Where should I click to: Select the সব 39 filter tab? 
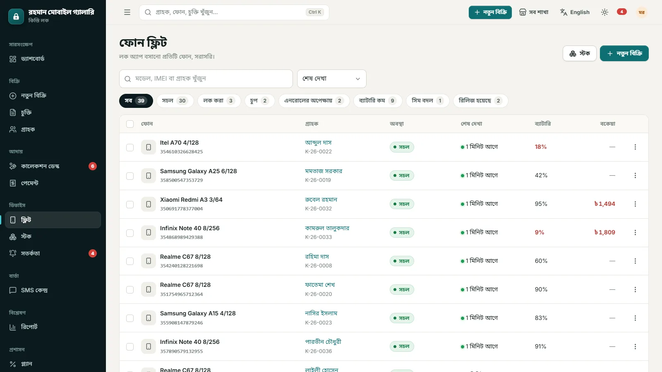136,101
